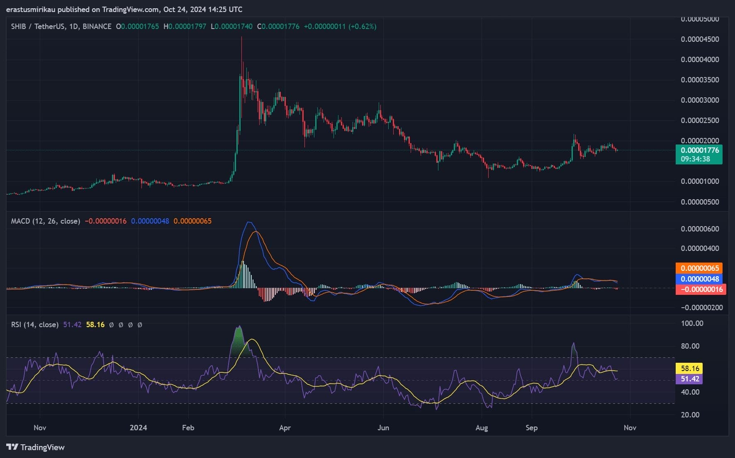Screen dimensions: 735x458
Task: Click the Jun label on time axis
Action: 383,427
